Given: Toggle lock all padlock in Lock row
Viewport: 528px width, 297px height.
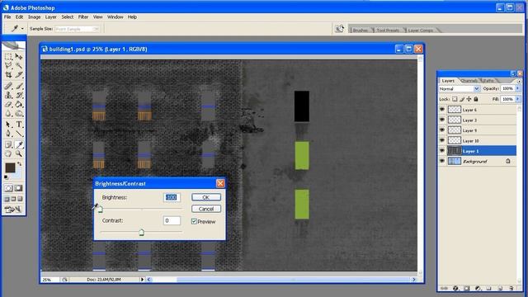Looking at the screenshot, I should coord(476,99).
